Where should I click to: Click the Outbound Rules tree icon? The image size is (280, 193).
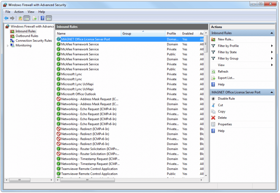(12, 36)
